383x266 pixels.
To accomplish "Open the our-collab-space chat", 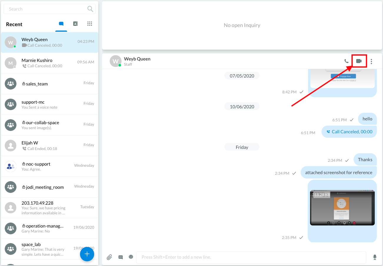I will pyautogui.click(x=49, y=125).
